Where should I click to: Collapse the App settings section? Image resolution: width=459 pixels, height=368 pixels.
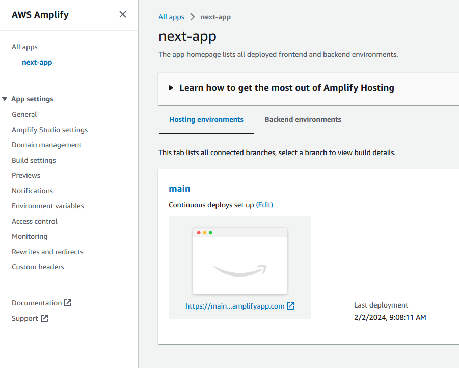[x=5, y=98]
